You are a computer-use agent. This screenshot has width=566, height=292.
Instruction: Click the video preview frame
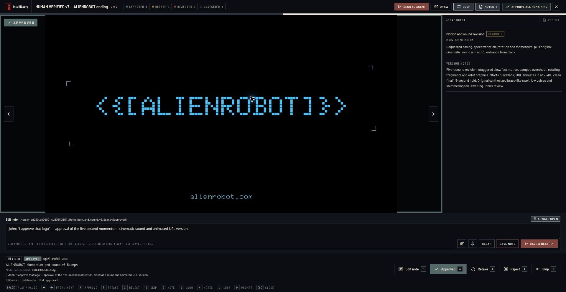pos(221,114)
